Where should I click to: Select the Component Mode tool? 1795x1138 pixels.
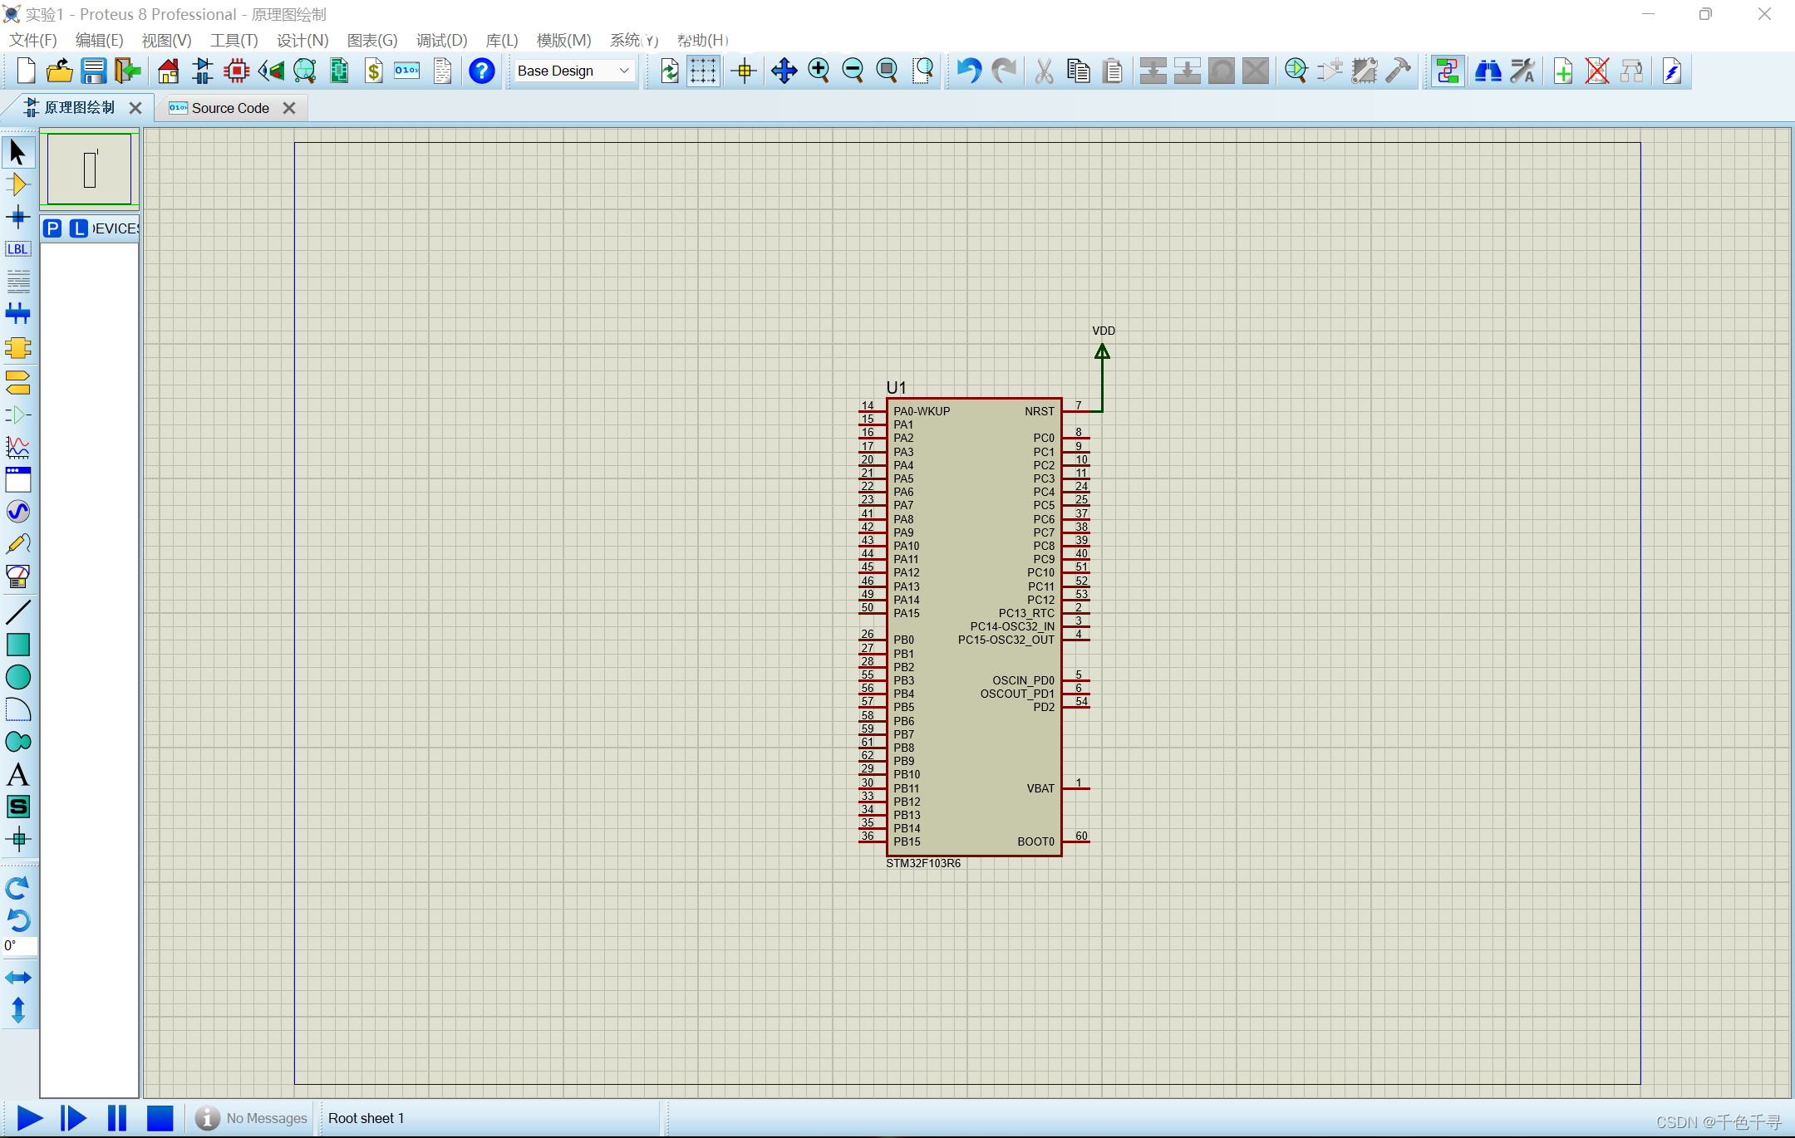pos(17,184)
